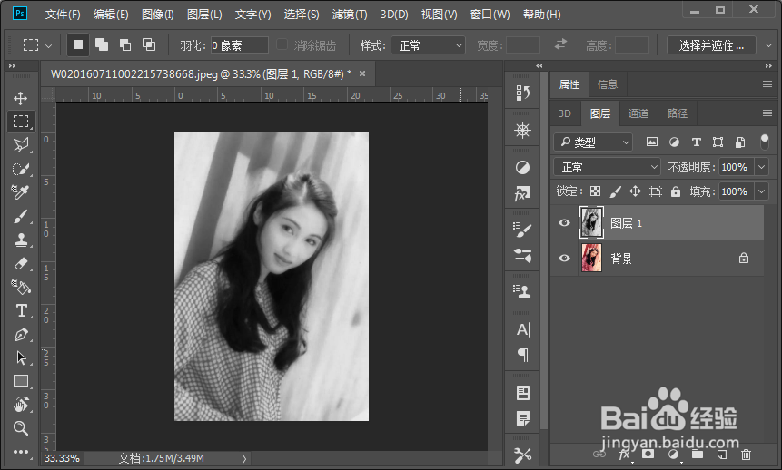
Task: Click the 选择并遮住 button
Action: 711,45
